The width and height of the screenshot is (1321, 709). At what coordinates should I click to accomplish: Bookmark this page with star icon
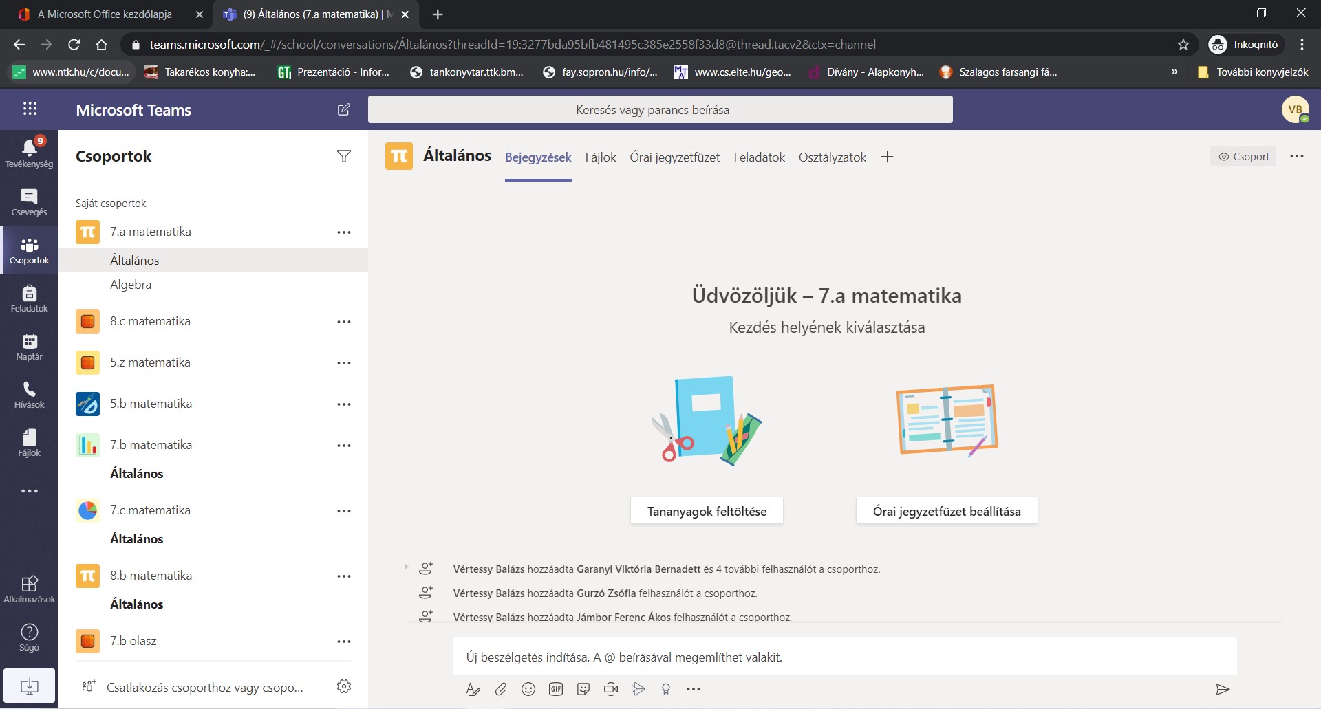pos(1183,45)
